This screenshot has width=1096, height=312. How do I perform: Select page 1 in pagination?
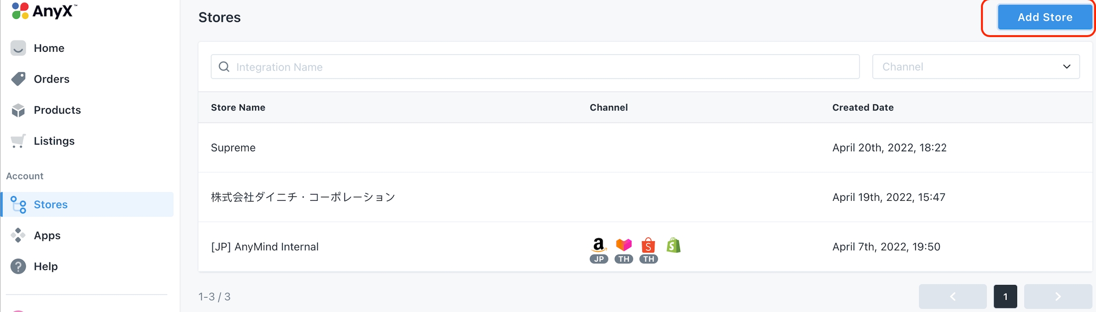tap(1005, 297)
